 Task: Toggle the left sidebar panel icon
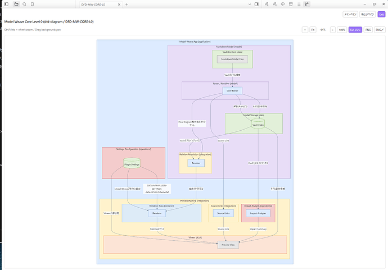click(x=6, y=4)
